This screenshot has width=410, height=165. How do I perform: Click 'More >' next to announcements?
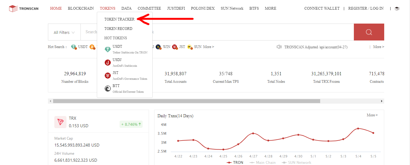(379, 47)
